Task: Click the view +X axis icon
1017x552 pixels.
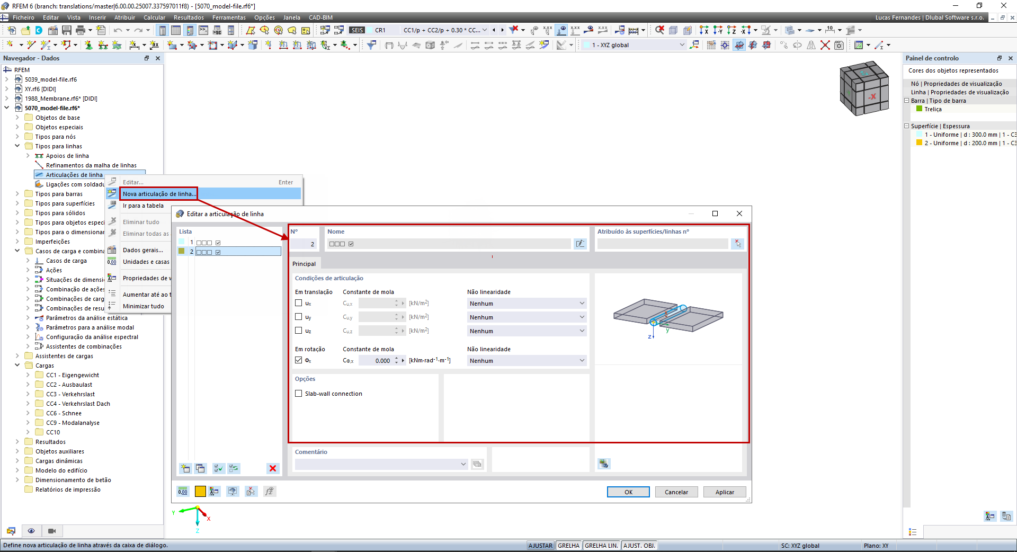Action: click(704, 30)
